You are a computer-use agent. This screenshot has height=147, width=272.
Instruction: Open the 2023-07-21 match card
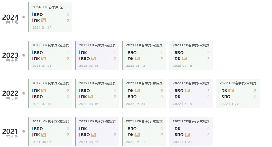(x=50, y=55)
